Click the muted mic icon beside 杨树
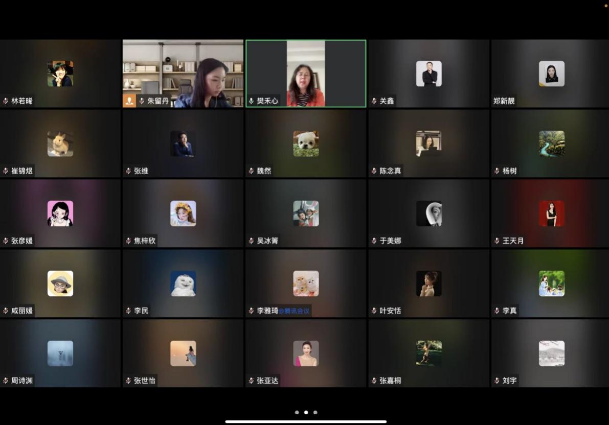609x425 pixels. coord(497,171)
